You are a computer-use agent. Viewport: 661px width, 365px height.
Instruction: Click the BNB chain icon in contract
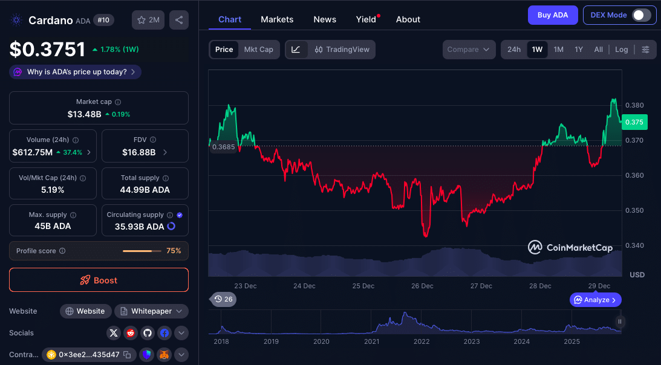click(51, 355)
